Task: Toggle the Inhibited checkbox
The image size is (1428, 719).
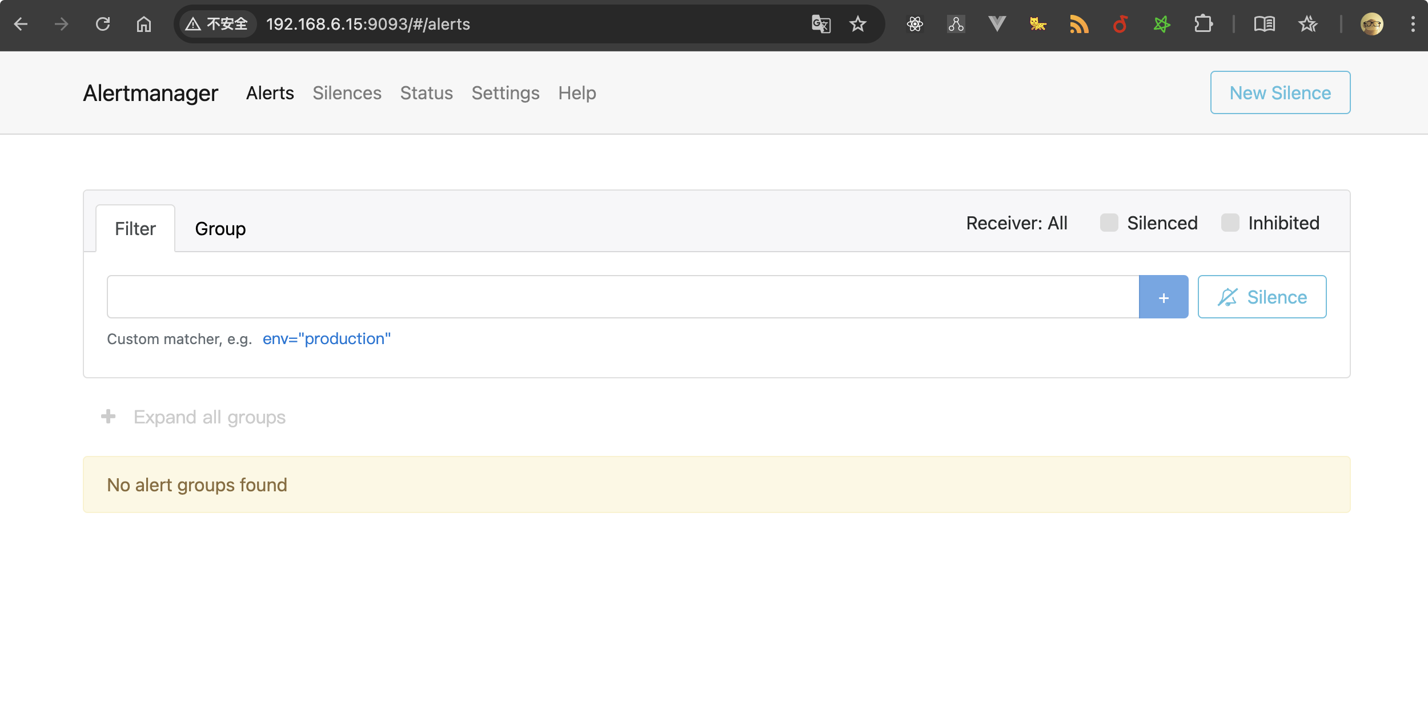Action: pyautogui.click(x=1230, y=223)
